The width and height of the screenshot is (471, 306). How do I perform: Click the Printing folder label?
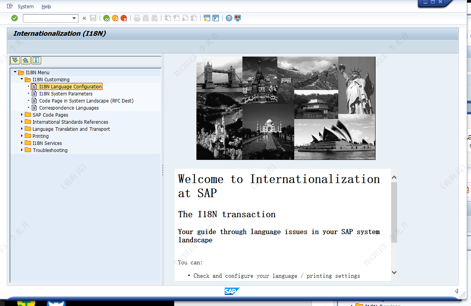(40, 136)
